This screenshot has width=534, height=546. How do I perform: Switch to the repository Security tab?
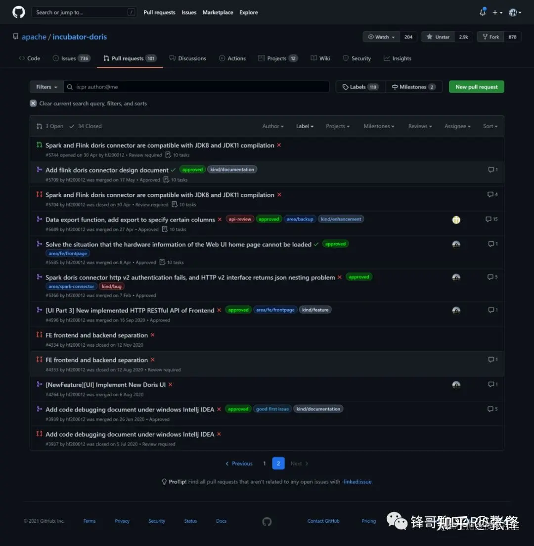[357, 58]
